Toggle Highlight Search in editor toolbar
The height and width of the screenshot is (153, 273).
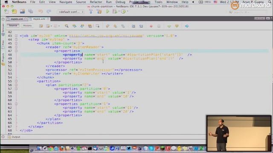90,26
